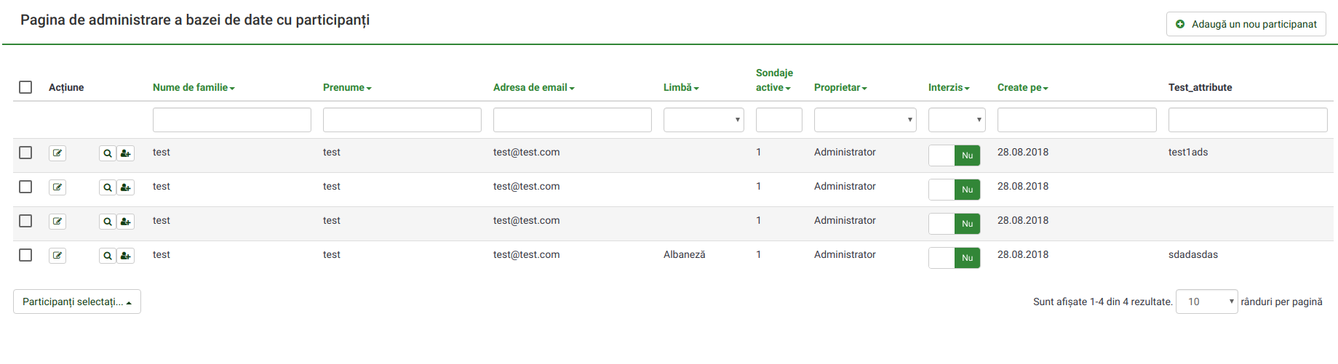The height and width of the screenshot is (364, 1338).
Task: Click edit icon for Albaneză participant row
Action: coord(57,256)
